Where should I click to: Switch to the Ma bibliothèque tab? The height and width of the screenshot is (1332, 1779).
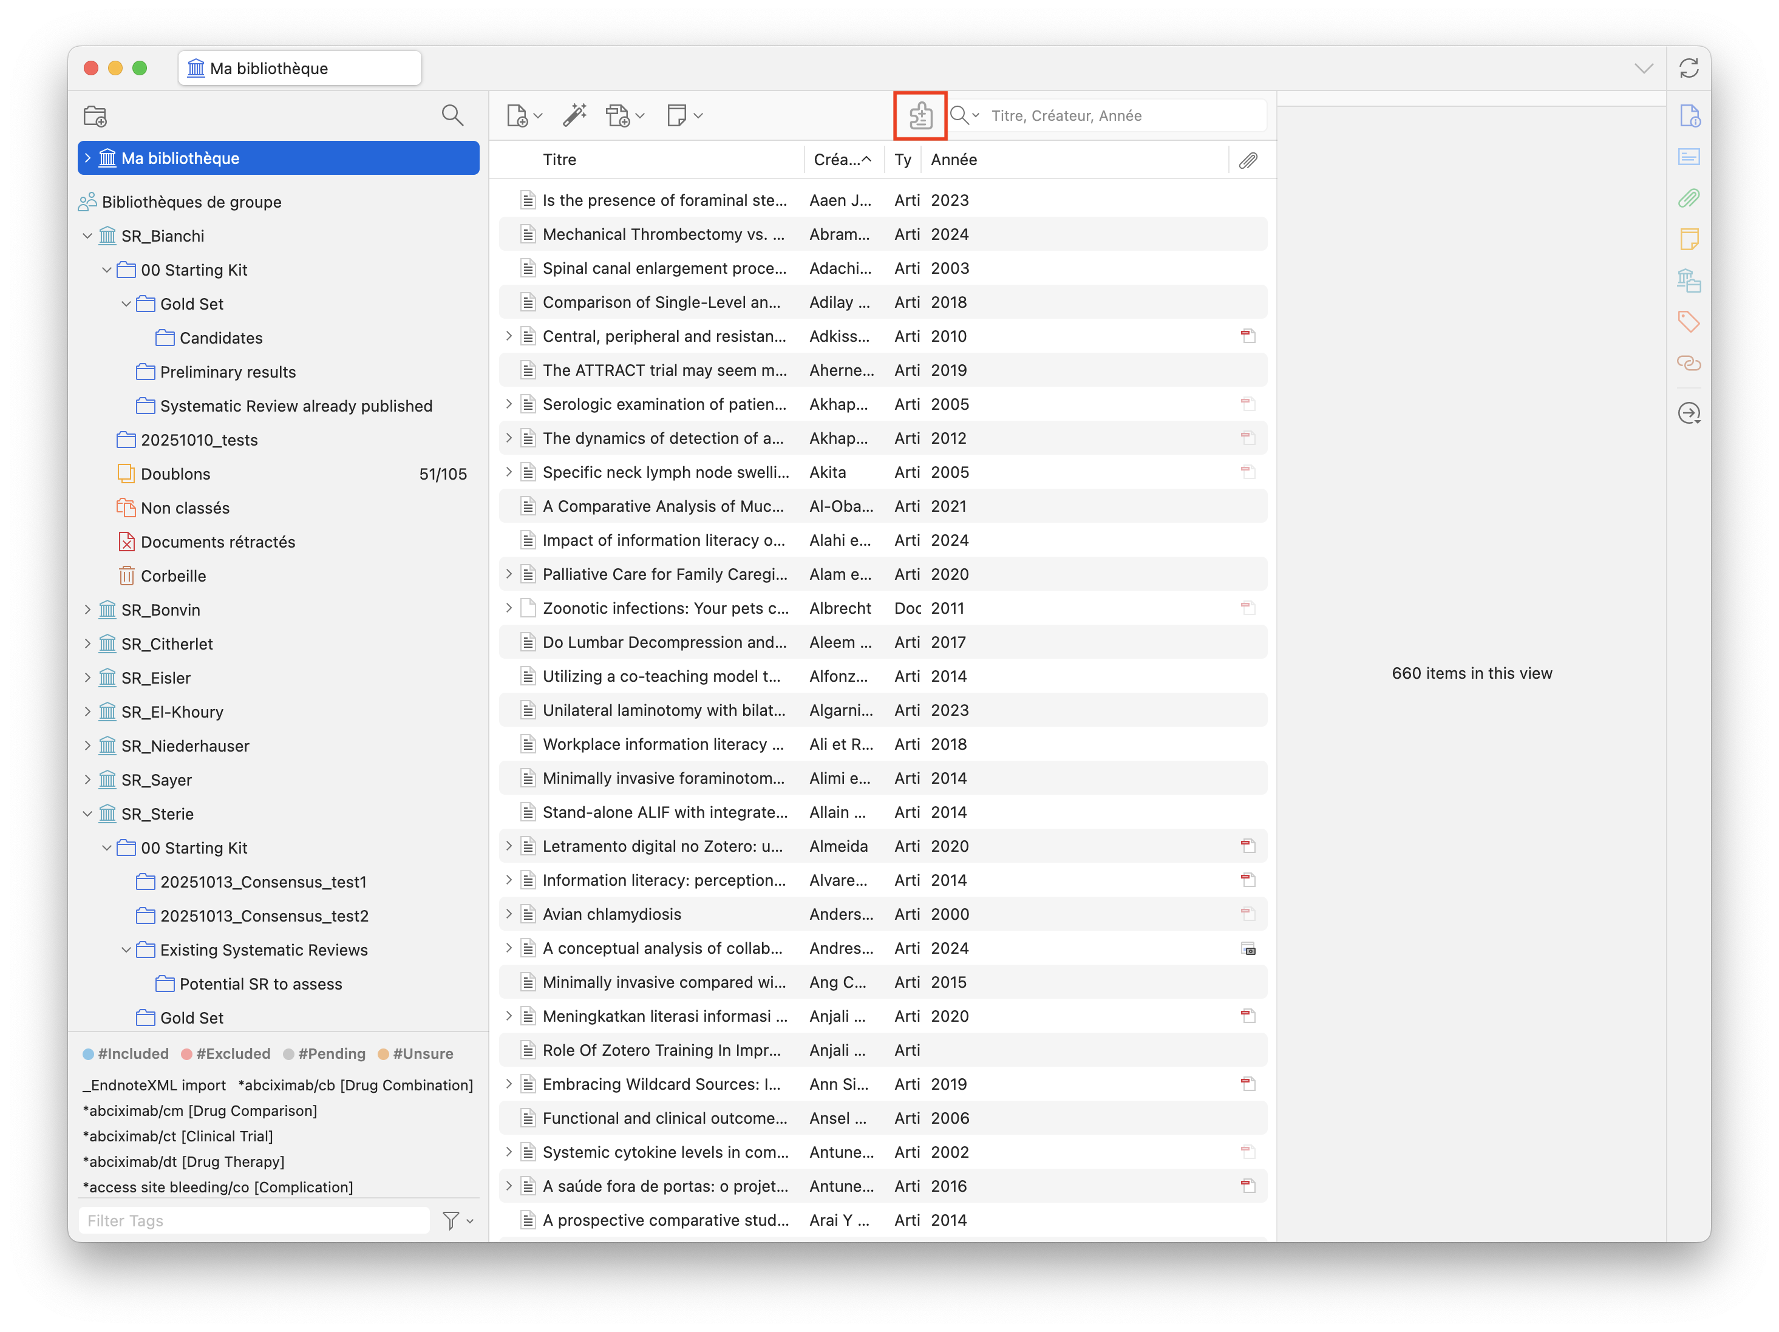pyautogui.click(x=298, y=67)
